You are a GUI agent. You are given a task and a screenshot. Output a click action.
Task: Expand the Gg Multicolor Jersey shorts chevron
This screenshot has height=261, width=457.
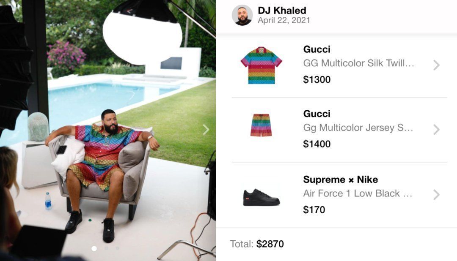(436, 130)
